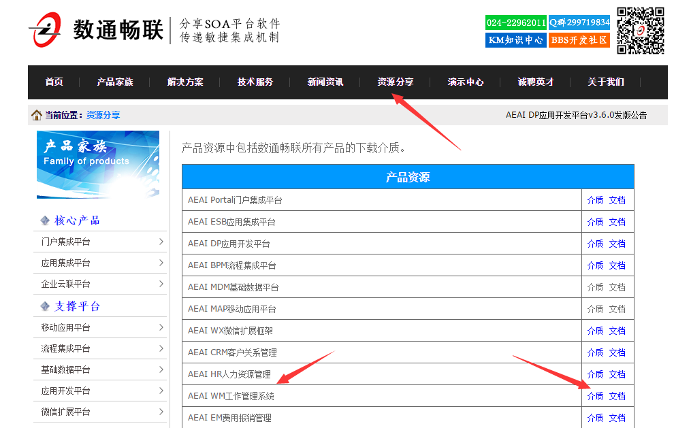Screen dimensions: 691x428
Task: Go to 产品家族 in the navigation bar
Action: pyautogui.click(x=115, y=82)
